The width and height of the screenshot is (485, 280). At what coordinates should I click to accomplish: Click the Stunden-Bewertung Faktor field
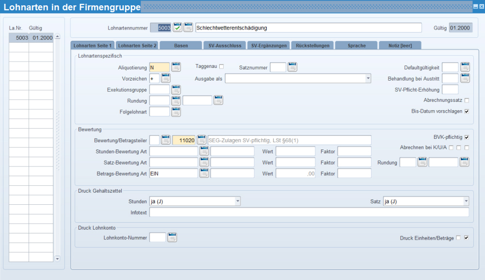355,151
